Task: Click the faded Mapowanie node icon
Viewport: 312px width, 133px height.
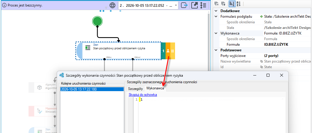Action: [40, 111]
